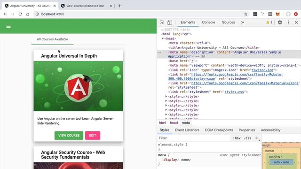Open the ellipsis actions for selected meta node

[159, 52]
